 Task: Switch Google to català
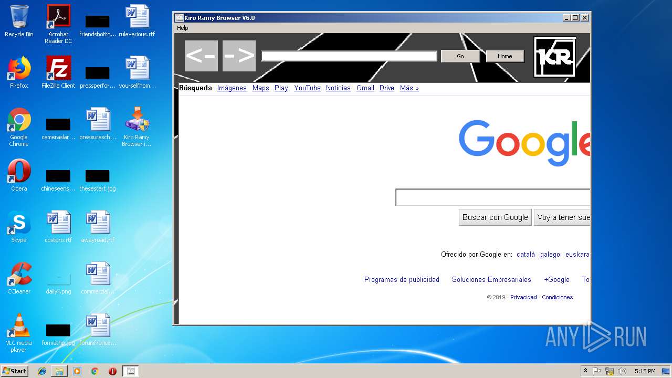pyautogui.click(x=526, y=255)
